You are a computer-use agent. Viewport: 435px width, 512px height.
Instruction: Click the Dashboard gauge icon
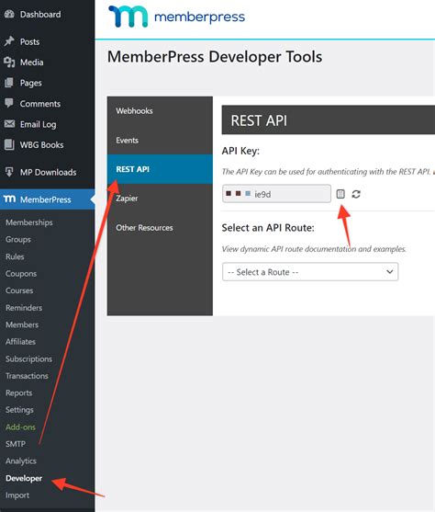[9, 14]
